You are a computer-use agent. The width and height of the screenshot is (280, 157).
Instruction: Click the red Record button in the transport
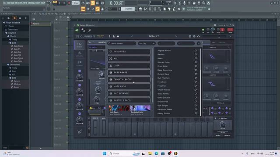[69, 3]
